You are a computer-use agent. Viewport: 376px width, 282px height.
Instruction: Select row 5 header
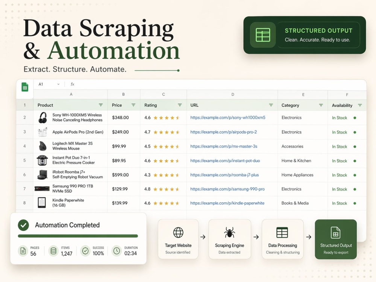(x=24, y=161)
